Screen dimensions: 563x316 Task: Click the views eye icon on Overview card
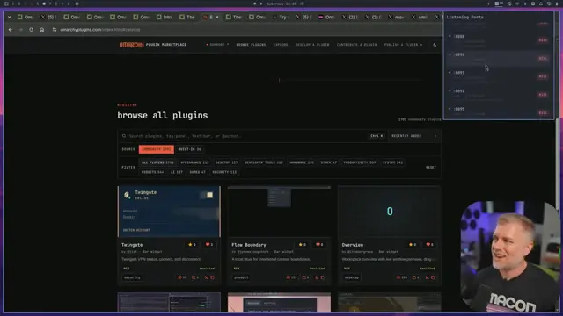398,277
